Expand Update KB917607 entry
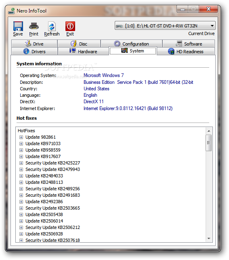This screenshot has width=229, height=260. [21, 156]
